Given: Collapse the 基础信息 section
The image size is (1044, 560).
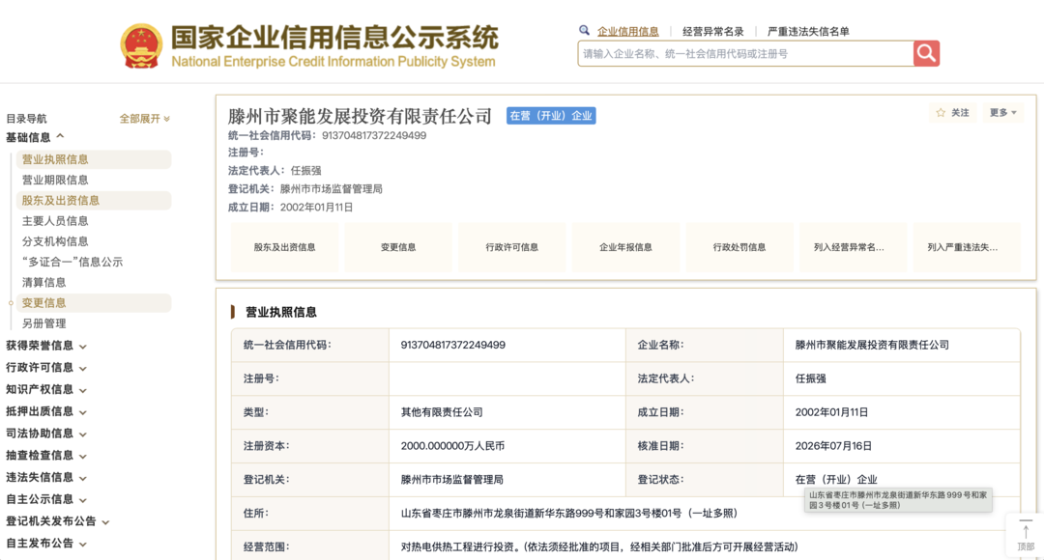Looking at the screenshot, I should [x=36, y=137].
